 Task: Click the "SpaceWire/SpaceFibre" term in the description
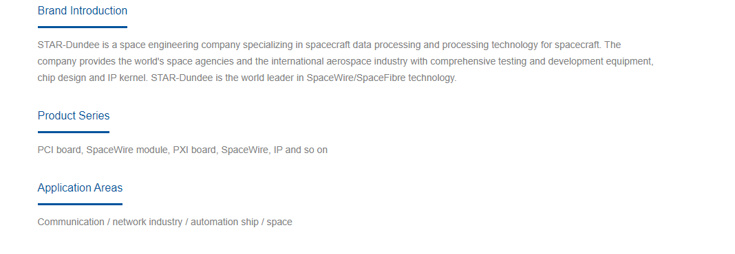tap(356, 78)
